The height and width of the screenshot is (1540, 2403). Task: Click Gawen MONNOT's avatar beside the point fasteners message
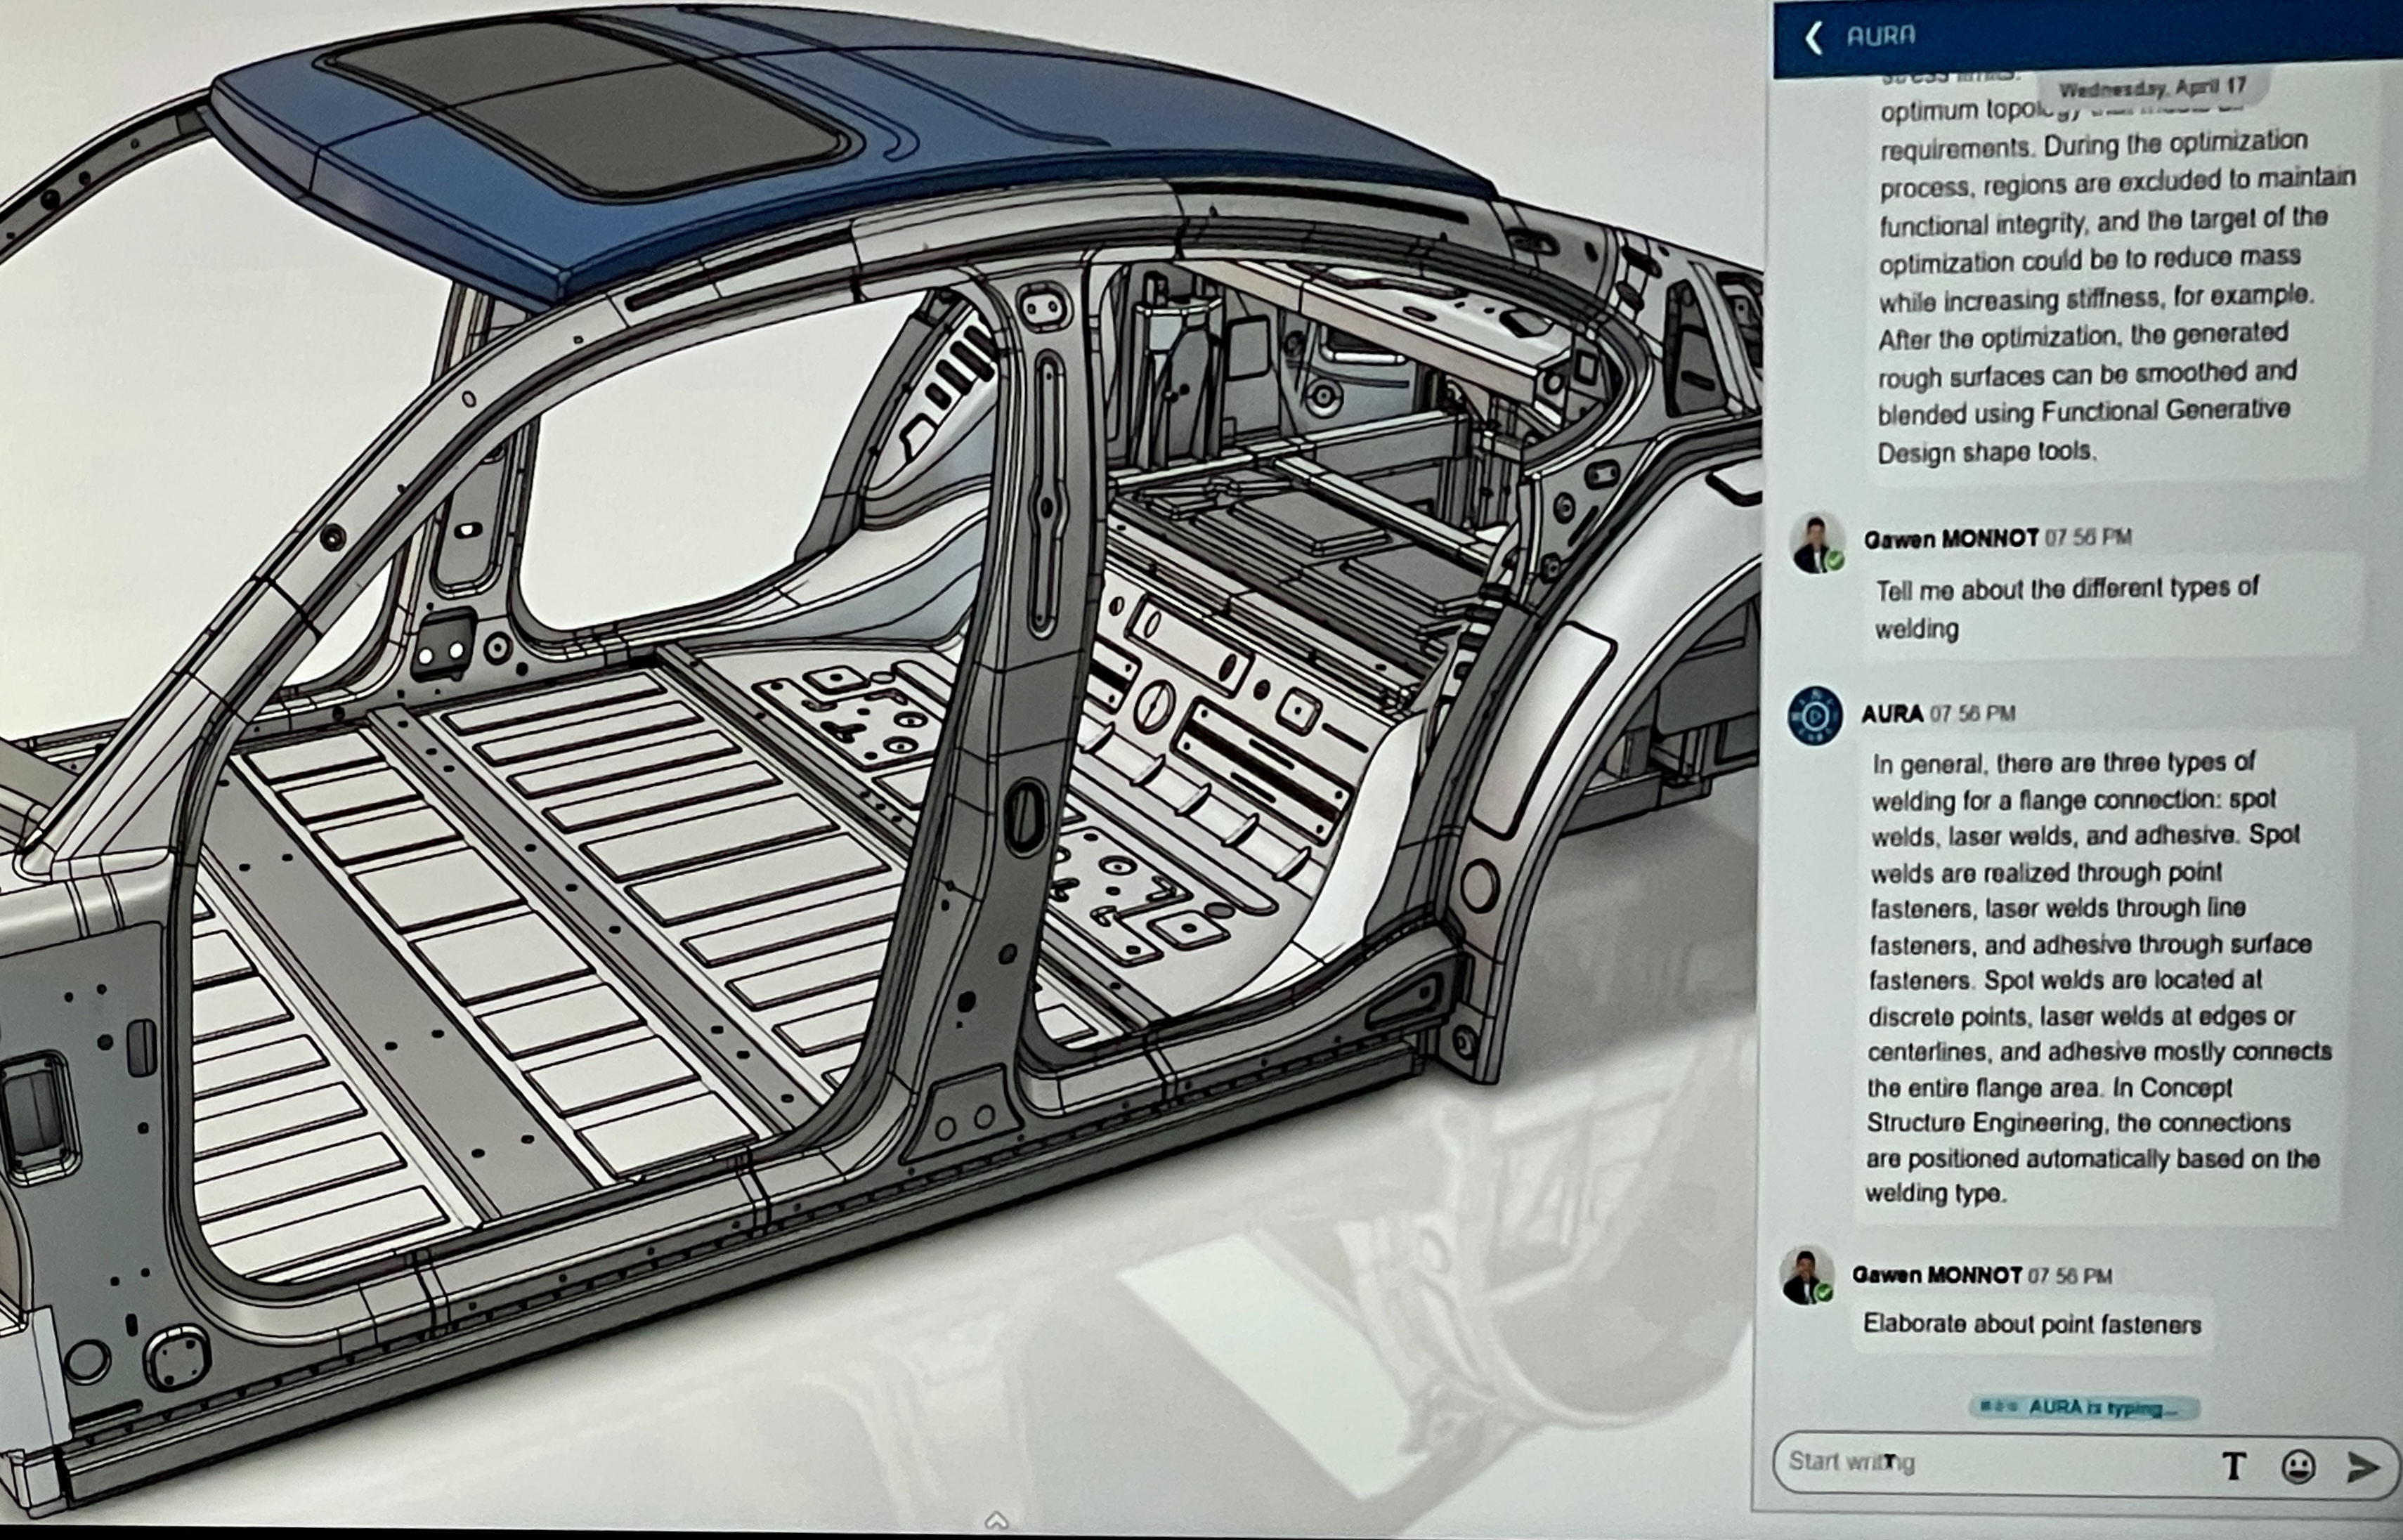point(1807,1276)
